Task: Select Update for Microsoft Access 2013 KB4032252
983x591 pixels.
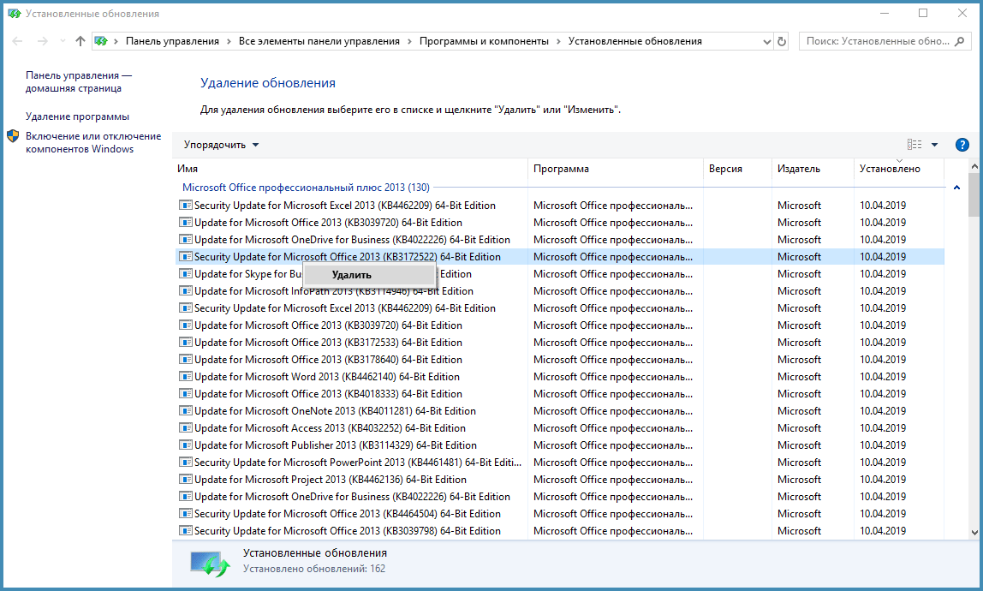Action: 330,428
